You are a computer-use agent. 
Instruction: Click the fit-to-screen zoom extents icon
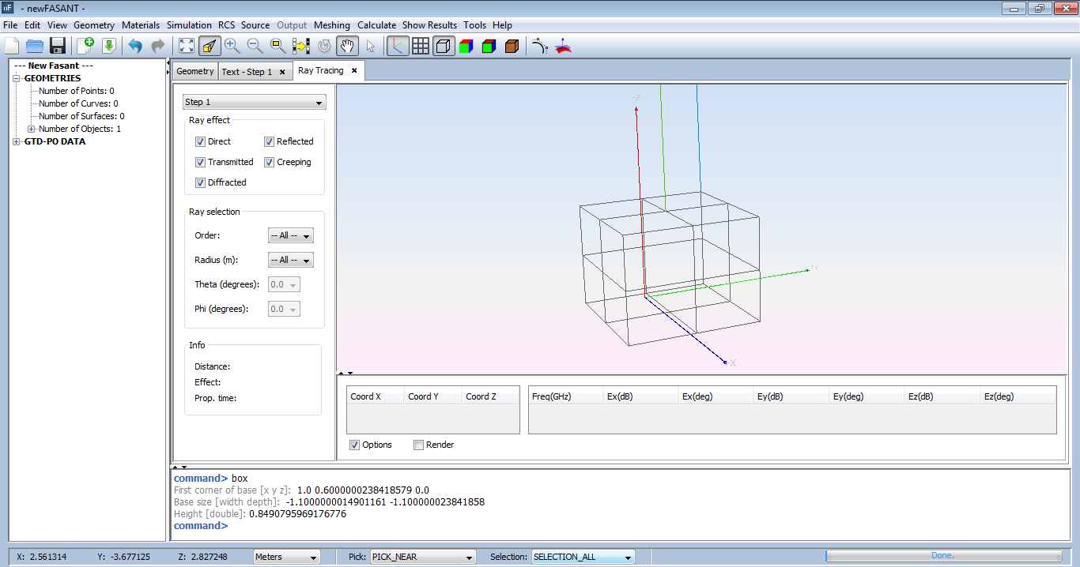tap(186, 46)
